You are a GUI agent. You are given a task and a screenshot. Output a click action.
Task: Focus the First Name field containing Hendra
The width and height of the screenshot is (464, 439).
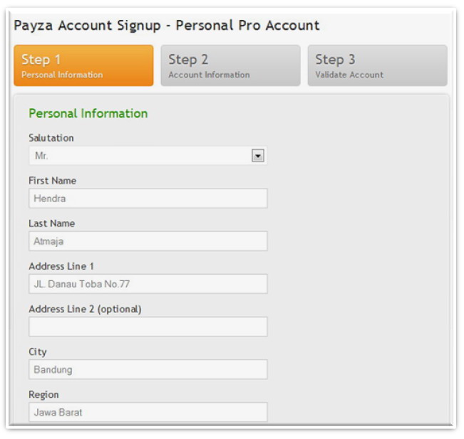pos(148,199)
